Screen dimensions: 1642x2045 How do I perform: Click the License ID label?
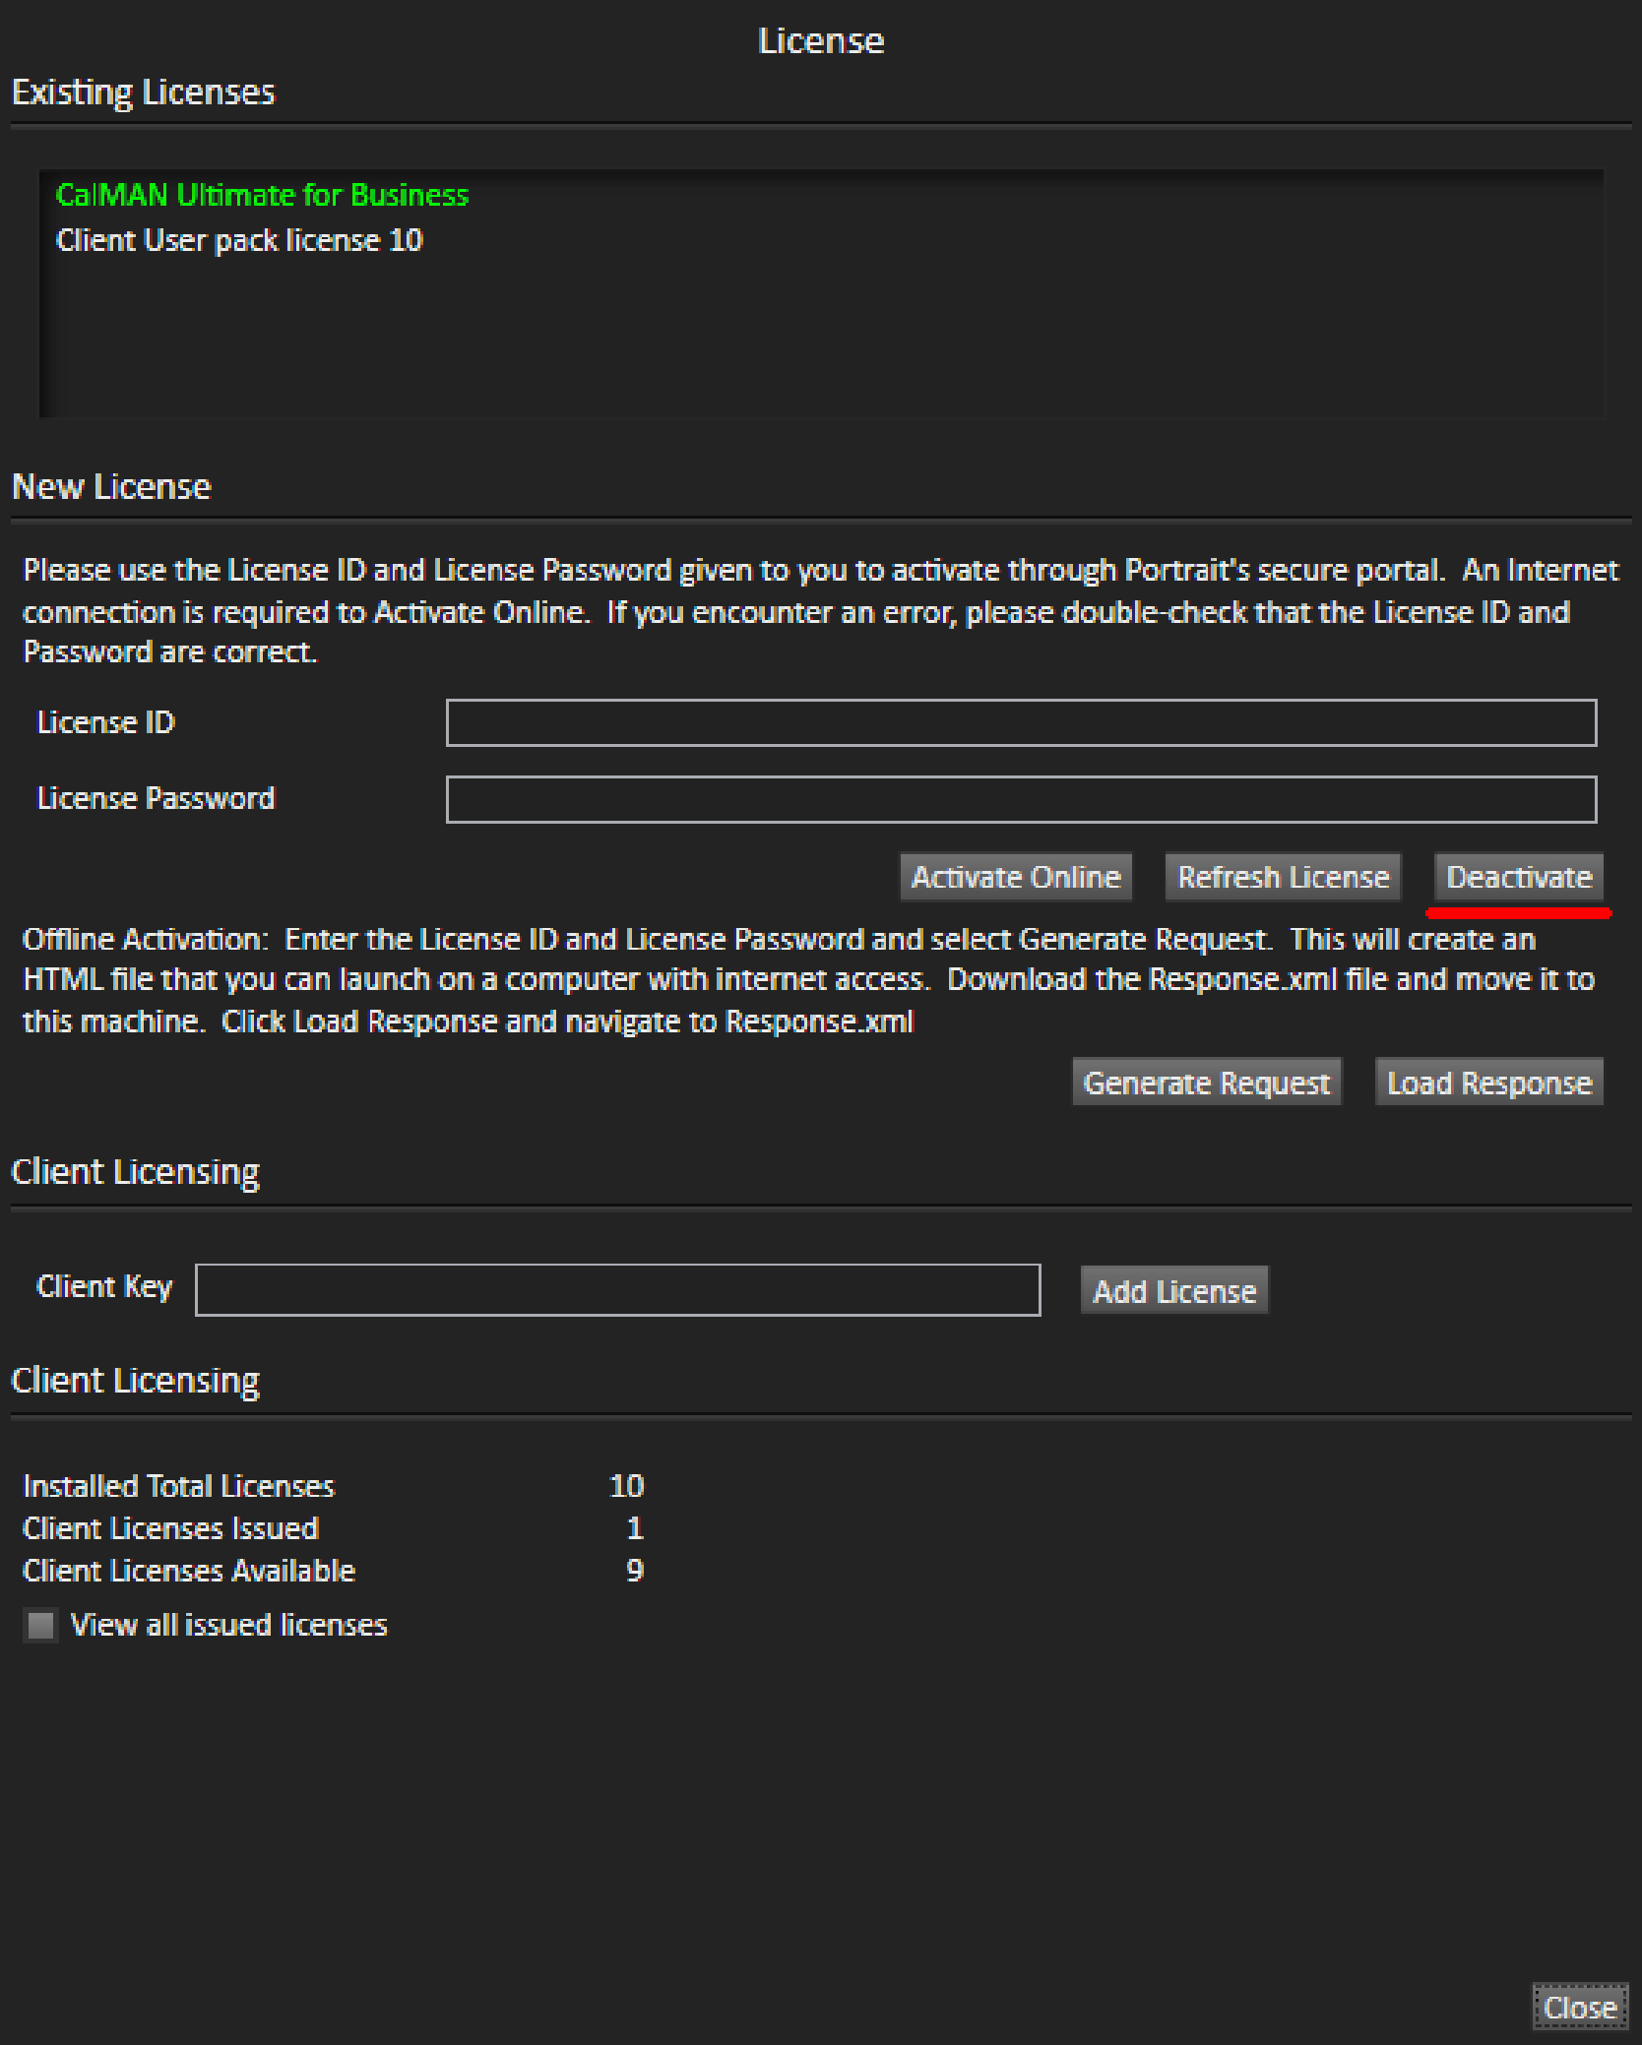pos(105,722)
